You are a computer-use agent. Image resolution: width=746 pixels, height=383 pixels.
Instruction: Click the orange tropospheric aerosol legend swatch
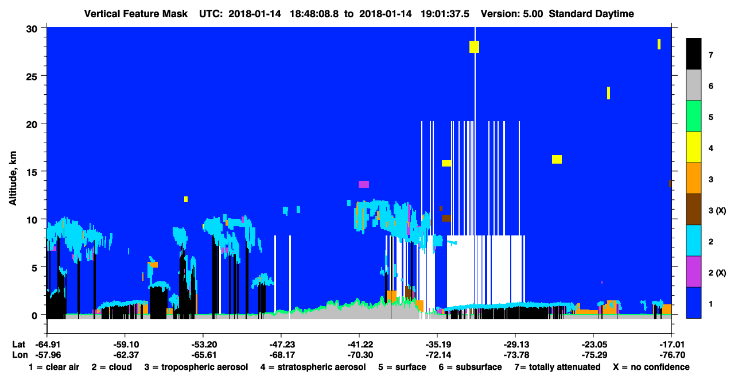694,179
